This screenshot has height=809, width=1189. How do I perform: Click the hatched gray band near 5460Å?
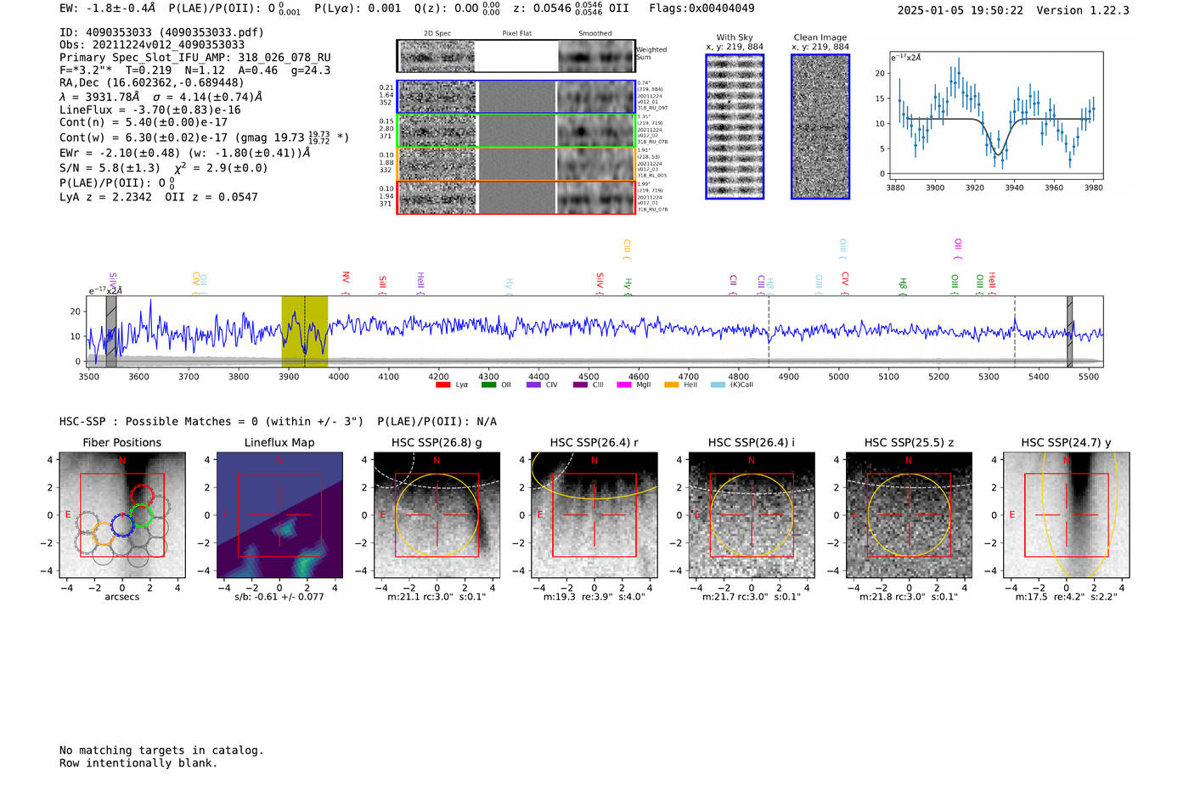(x=1070, y=331)
